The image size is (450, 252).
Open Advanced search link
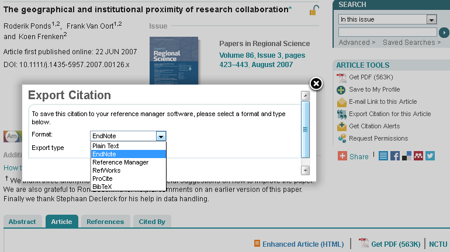(356, 43)
